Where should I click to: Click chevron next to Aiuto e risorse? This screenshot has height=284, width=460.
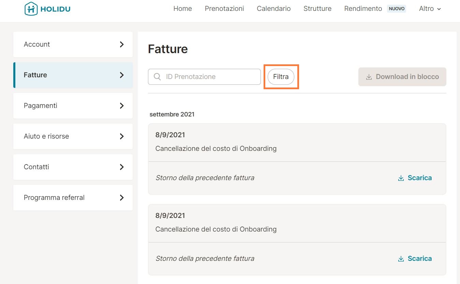click(122, 136)
